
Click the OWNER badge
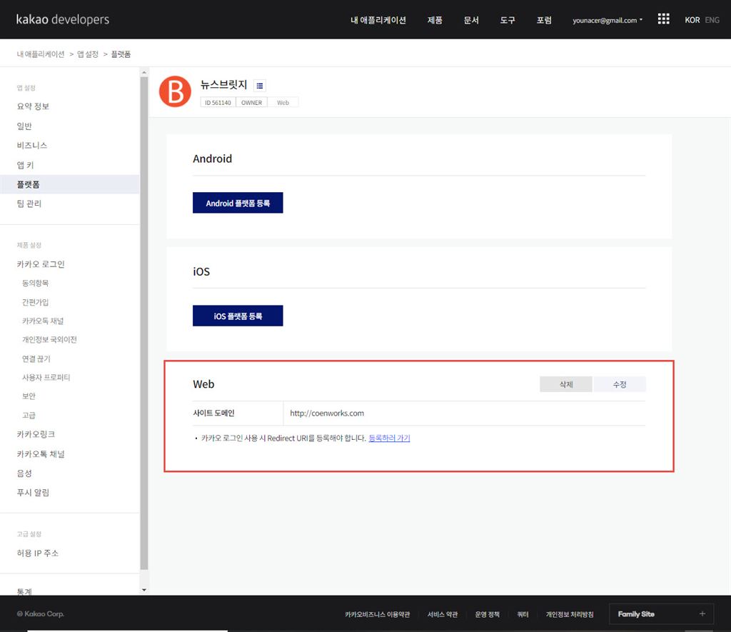[252, 103]
